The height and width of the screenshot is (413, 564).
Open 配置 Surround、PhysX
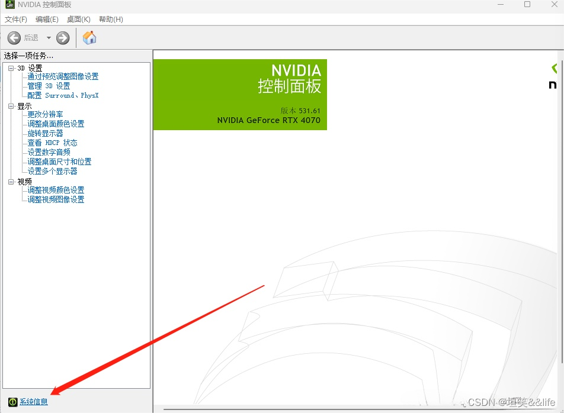point(63,95)
